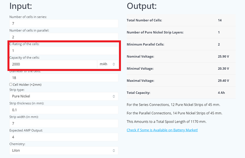Click the Minimum Parallel Cells output row
The image size is (245, 158).
pos(181,44)
